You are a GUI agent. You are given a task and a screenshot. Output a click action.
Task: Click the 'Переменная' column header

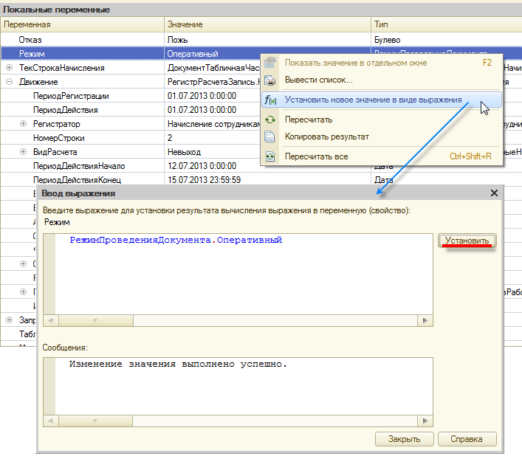tap(83, 24)
